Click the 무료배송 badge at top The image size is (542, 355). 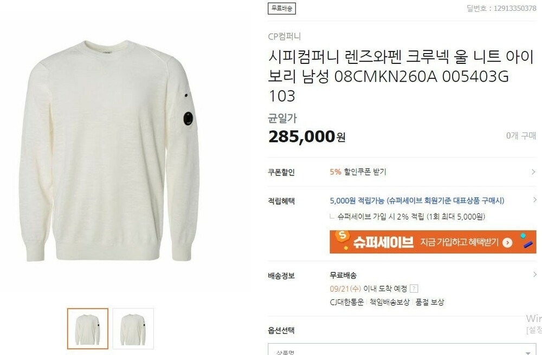coord(282,8)
